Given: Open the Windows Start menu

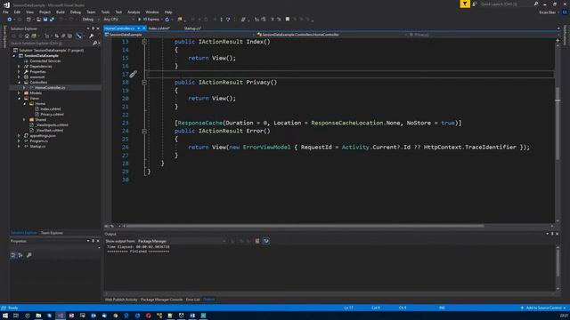Looking at the screenshot, I should tap(5, 316).
